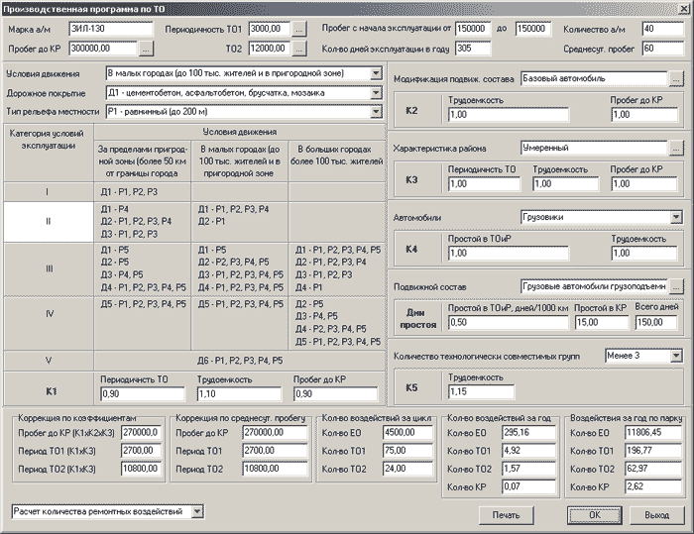Click Кол-во КР по парку field 2,62
Screen dimensions: 694x534
[653, 487]
